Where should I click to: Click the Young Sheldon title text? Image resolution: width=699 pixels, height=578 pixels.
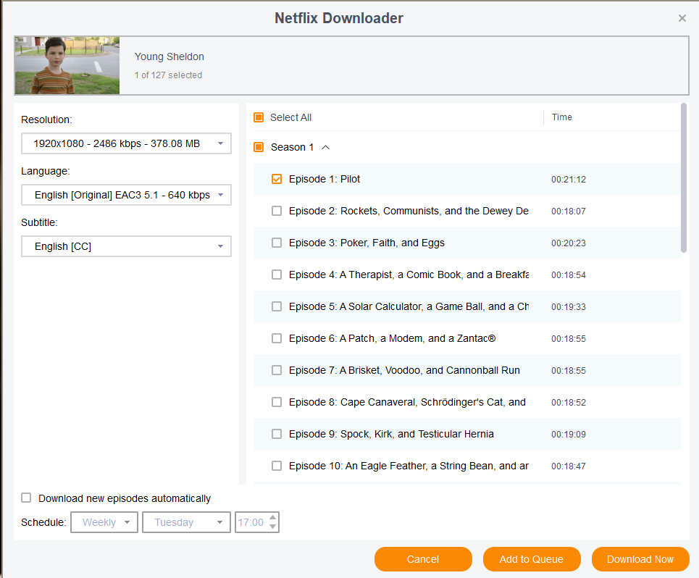[x=169, y=56]
